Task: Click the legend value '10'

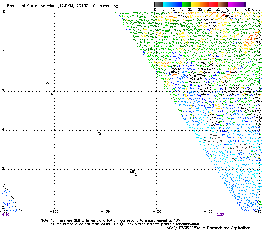Action: coord(173,10)
